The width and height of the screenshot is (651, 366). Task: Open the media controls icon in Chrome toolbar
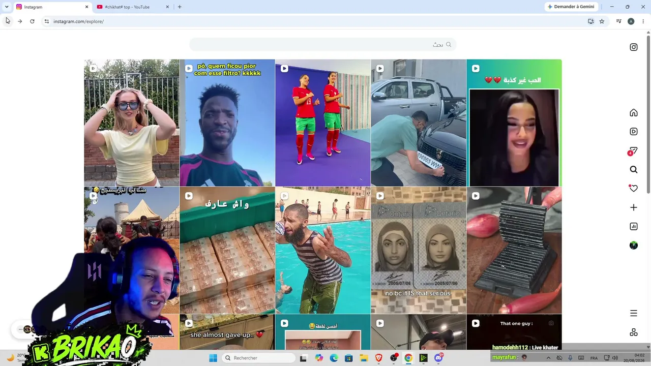[x=618, y=21]
